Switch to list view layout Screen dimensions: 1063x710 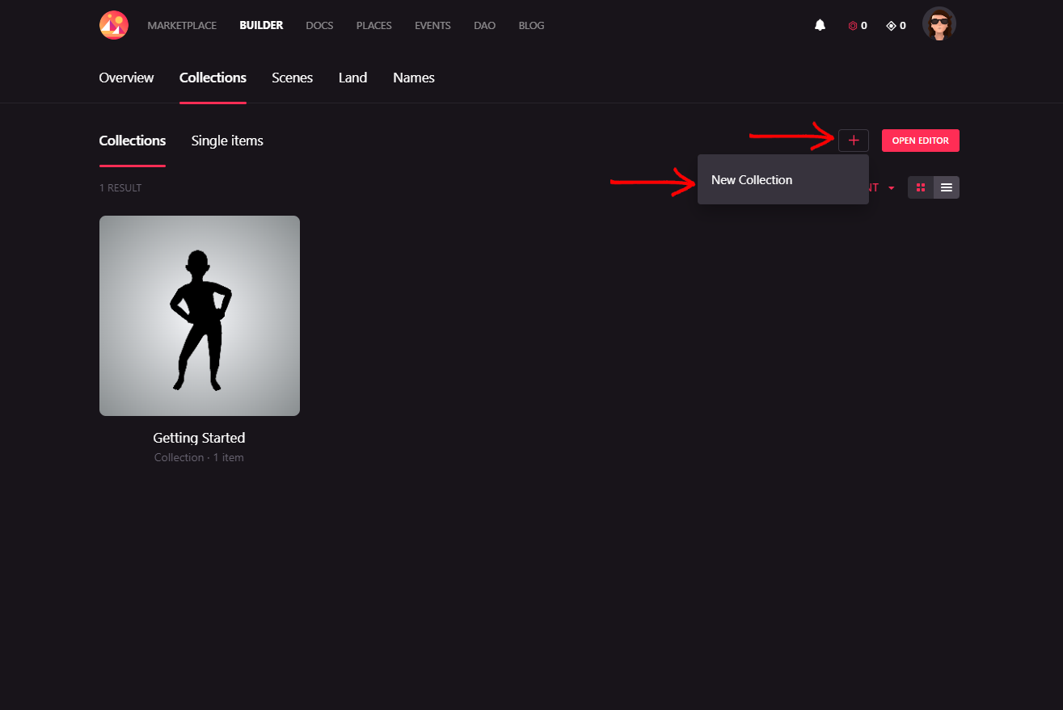pos(946,187)
